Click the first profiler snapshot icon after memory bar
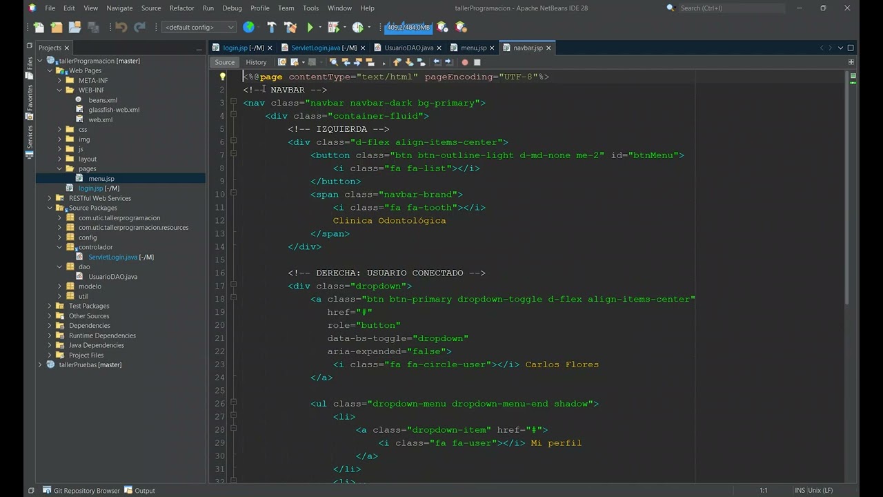Screen dimensions: 883x497 click(442, 28)
